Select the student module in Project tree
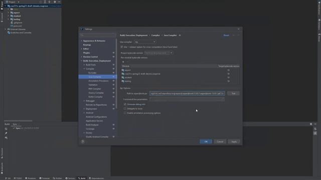This screenshot has width=321, height=180. click(17, 16)
